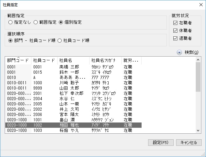Sort by 部門コード column header
Viewport: 206px width, 157px height.
(17, 60)
